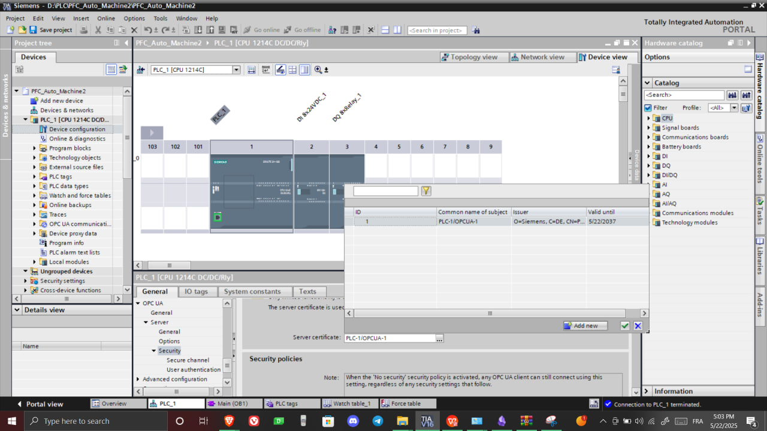Click the Save project button

coord(50,30)
